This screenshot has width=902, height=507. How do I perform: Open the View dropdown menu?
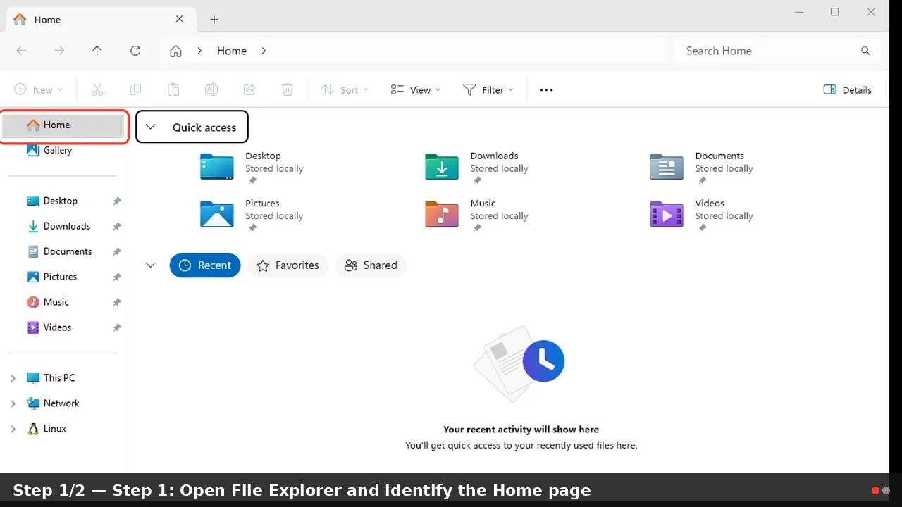pos(416,89)
